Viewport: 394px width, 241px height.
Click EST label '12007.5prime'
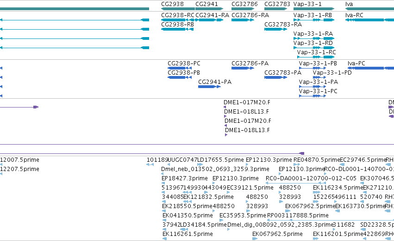pos(19,160)
